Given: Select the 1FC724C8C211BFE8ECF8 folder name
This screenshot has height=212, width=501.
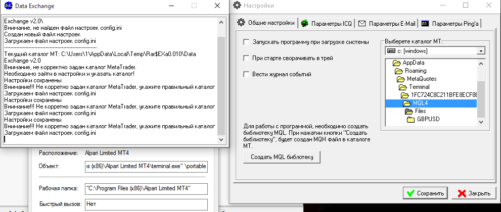Looking at the screenshot, I should point(444,95).
